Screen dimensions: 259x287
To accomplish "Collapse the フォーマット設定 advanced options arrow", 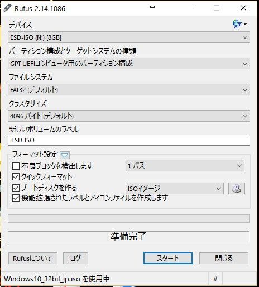I will tap(65, 155).
